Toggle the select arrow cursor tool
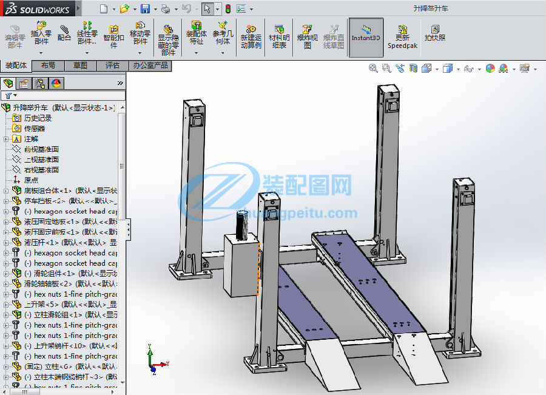Viewport: 546px width, 395px height. [207, 9]
